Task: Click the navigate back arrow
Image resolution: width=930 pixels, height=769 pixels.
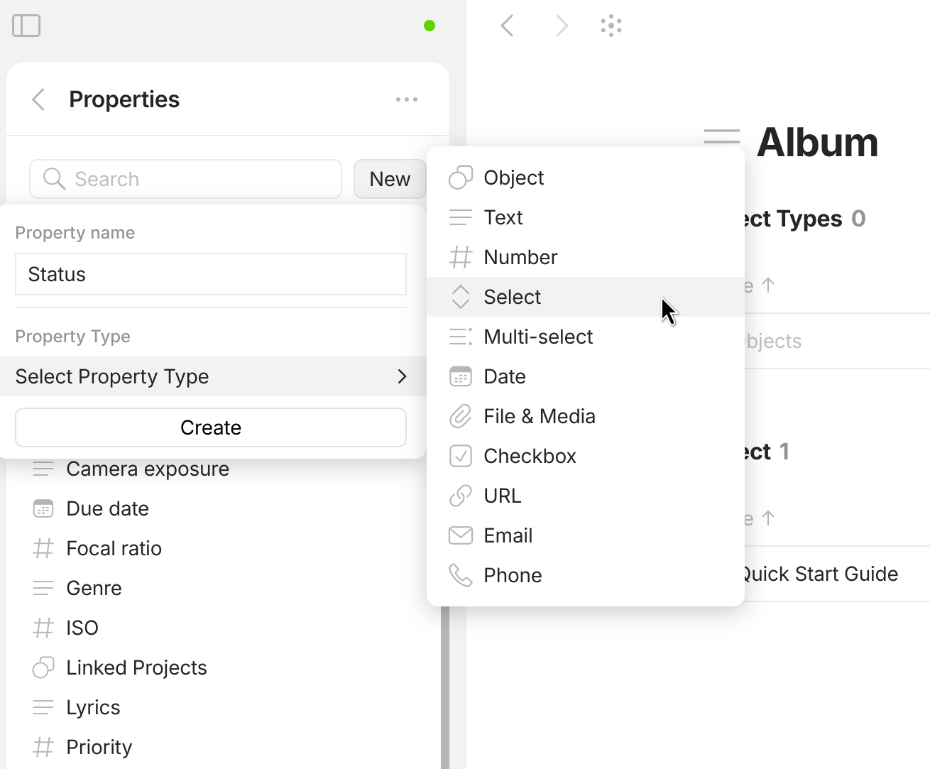Action: [x=507, y=26]
